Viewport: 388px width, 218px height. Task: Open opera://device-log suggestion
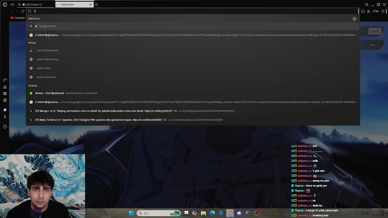coord(193,59)
